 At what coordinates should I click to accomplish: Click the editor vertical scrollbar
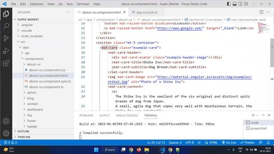(272, 52)
